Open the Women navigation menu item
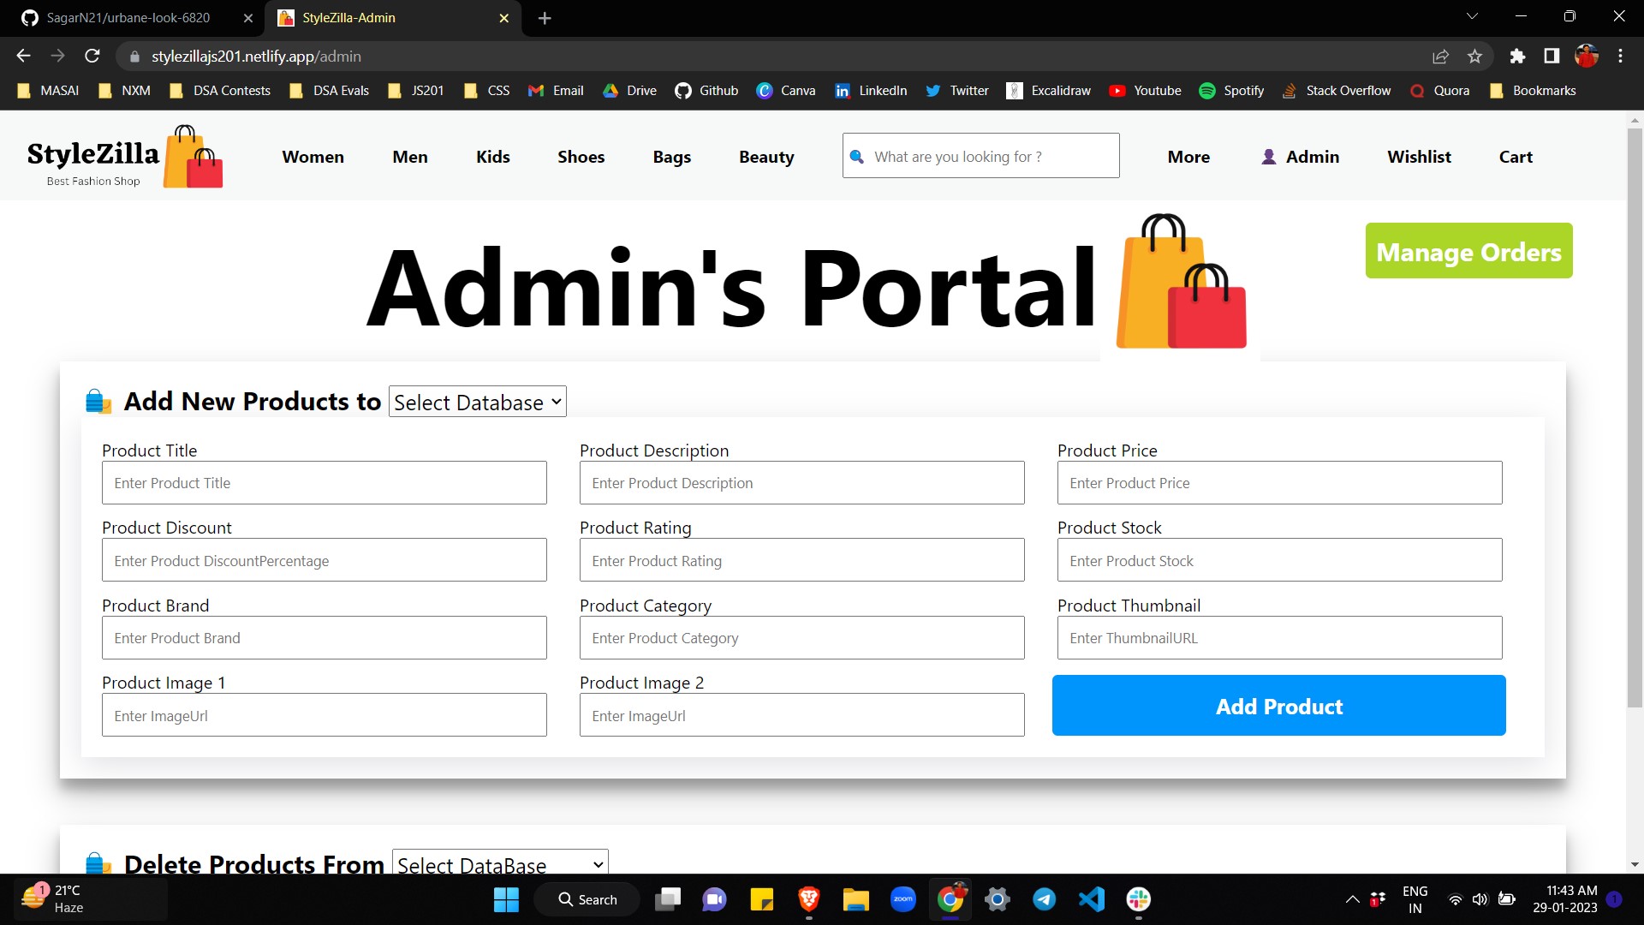This screenshot has width=1644, height=925. click(x=313, y=157)
